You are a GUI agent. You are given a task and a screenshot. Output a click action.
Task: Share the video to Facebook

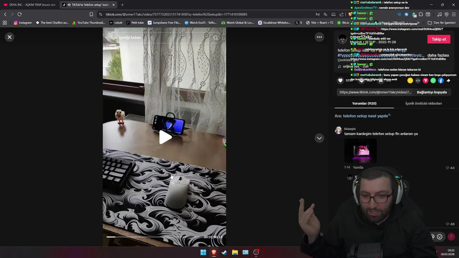pyautogui.click(x=441, y=81)
